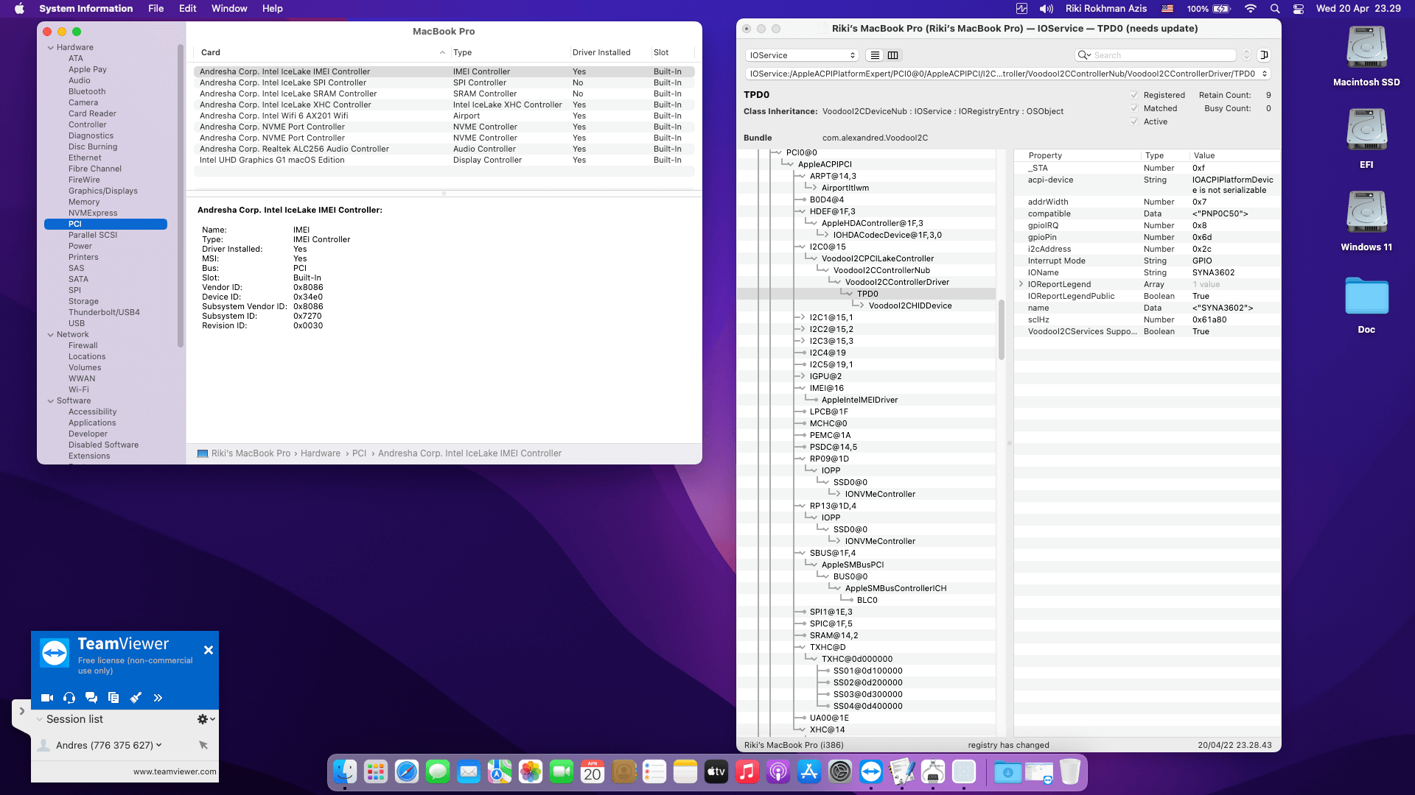Open the Window menu
This screenshot has height=795, width=1415.
coord(229,8)
